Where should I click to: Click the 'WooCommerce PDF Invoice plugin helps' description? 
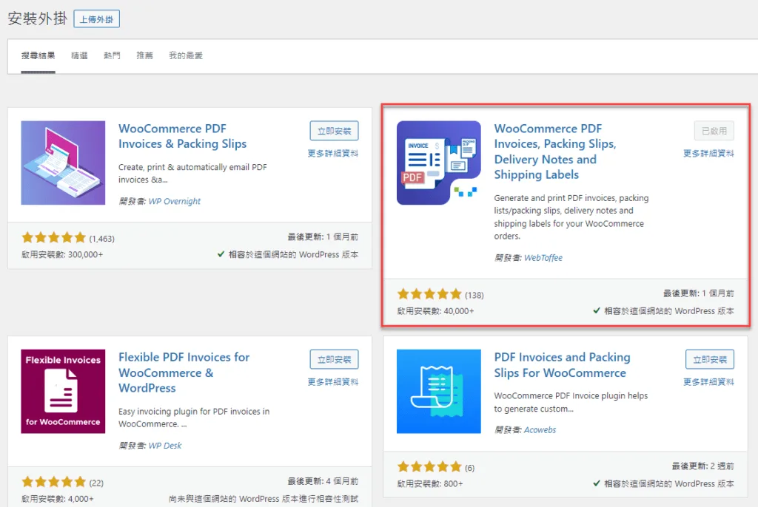(x=571, y=402)
